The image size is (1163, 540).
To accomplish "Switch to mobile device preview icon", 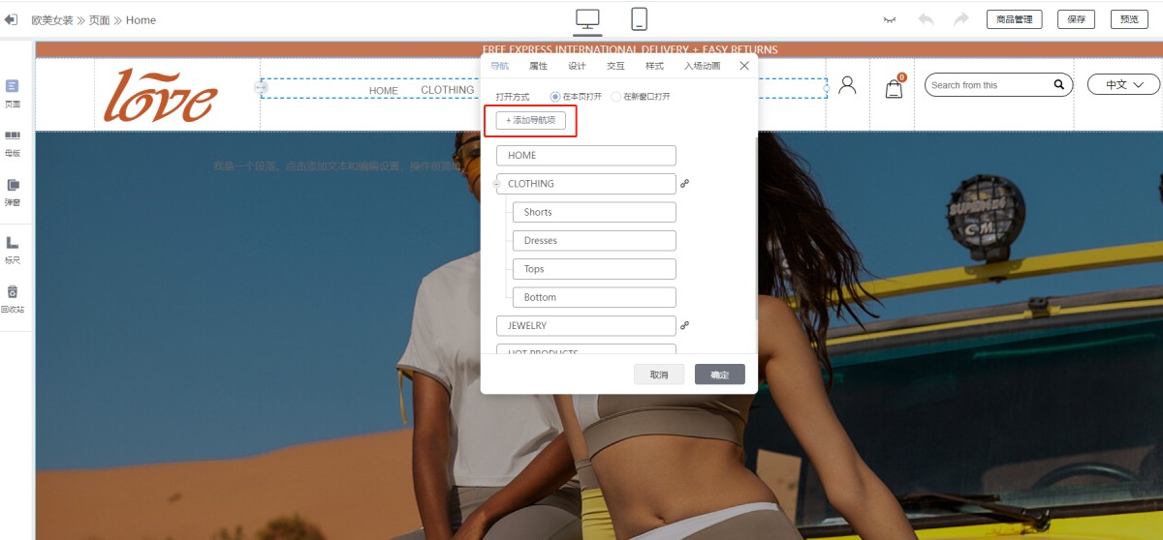I will pyautogui.click(x=640, y=19).
